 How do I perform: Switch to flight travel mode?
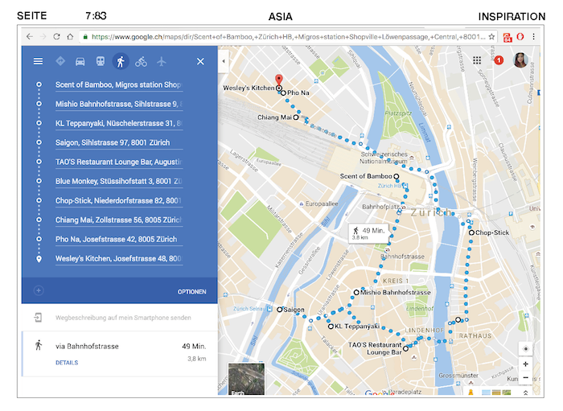162,61
